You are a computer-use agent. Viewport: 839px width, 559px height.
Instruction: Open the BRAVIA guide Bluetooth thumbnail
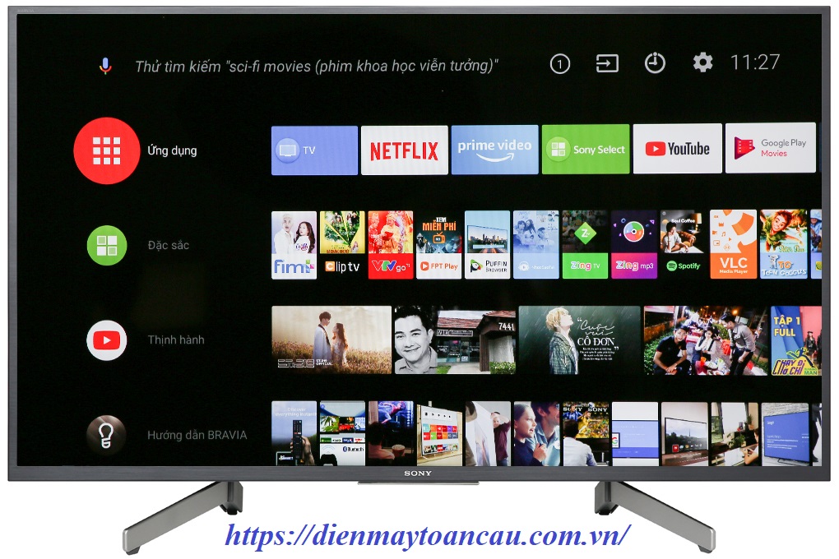coord(342,432)
